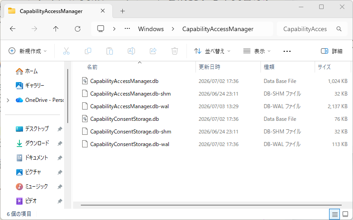
Task: Click the horizontal scrollbar of file list
Action: coord(211,205)
